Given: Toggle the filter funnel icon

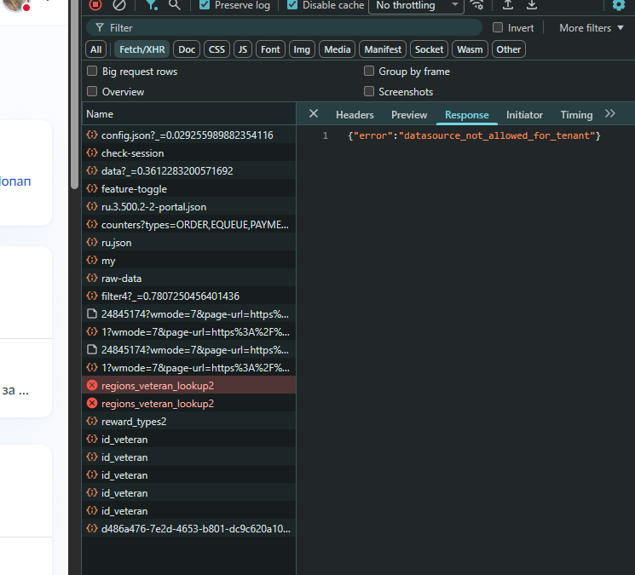Looking at the screenshot, I should [x=151, y=4].
